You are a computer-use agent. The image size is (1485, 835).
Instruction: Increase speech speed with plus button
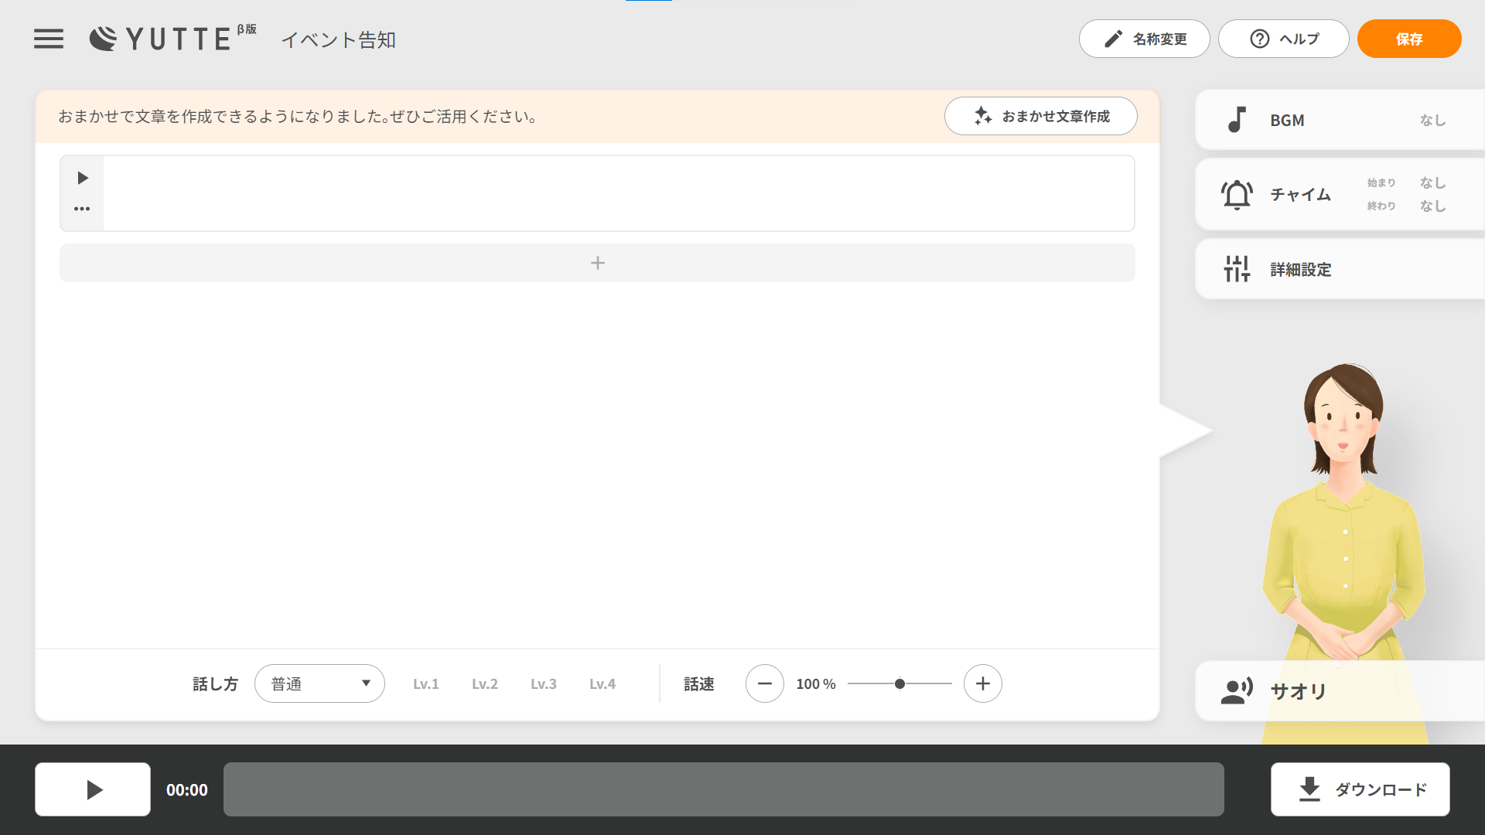click(982, 684)
